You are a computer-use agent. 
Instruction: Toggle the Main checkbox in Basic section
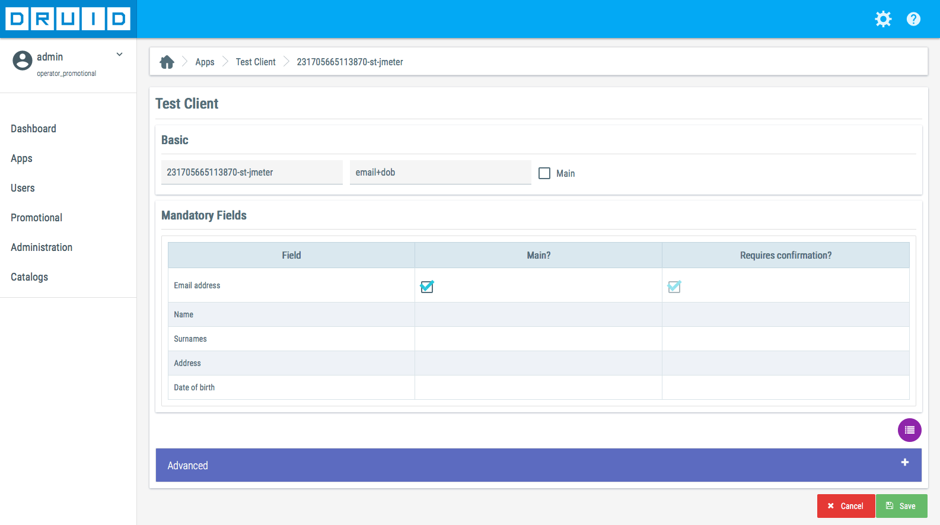click(x=544, y=173)
